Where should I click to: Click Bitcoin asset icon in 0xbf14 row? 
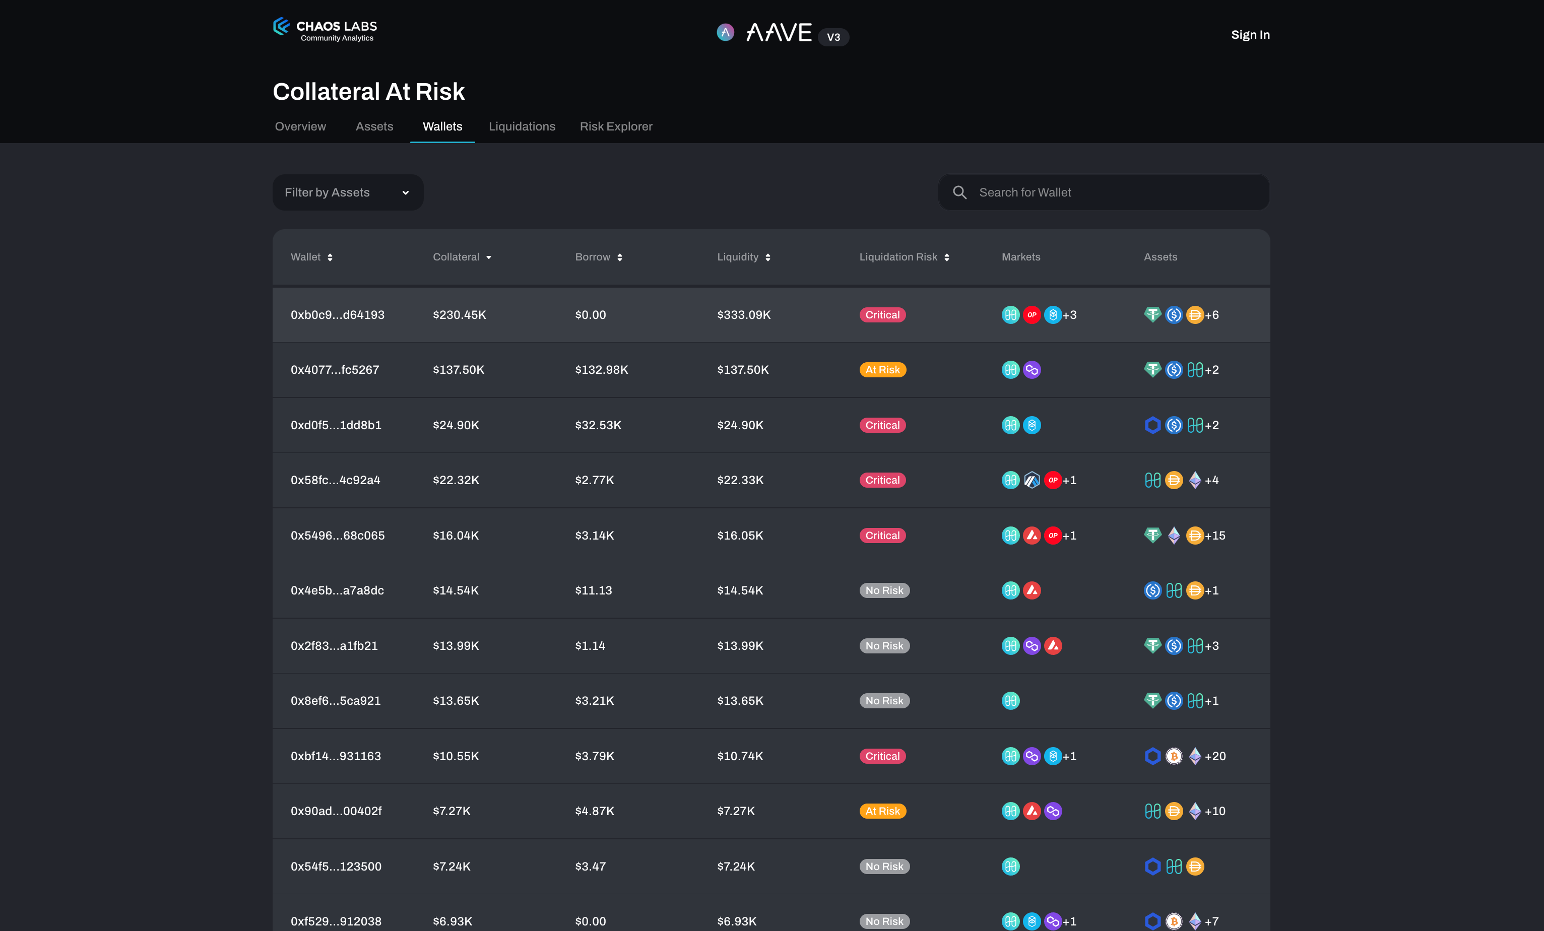1174,756
